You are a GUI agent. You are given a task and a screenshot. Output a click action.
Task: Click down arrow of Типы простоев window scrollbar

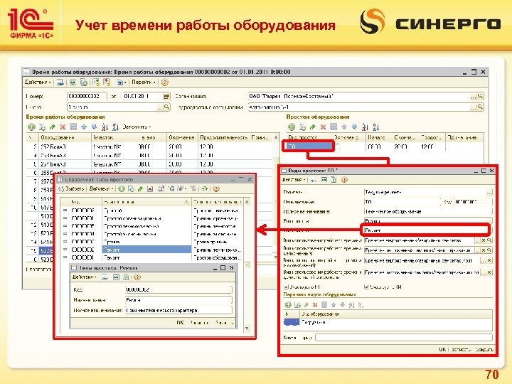247,329
